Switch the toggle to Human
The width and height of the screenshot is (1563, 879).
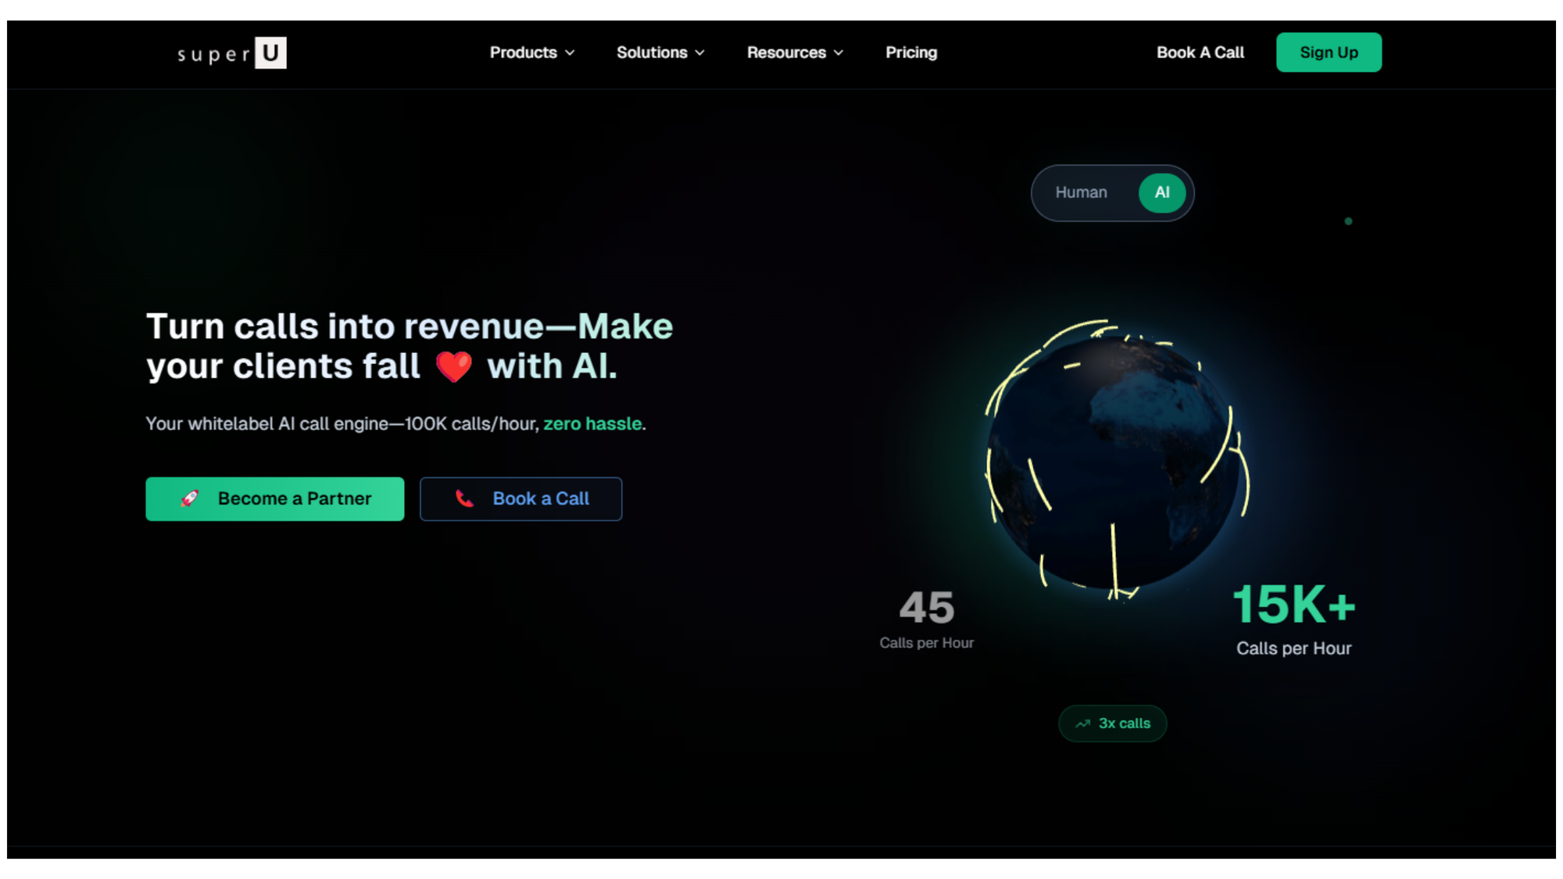1081,192
